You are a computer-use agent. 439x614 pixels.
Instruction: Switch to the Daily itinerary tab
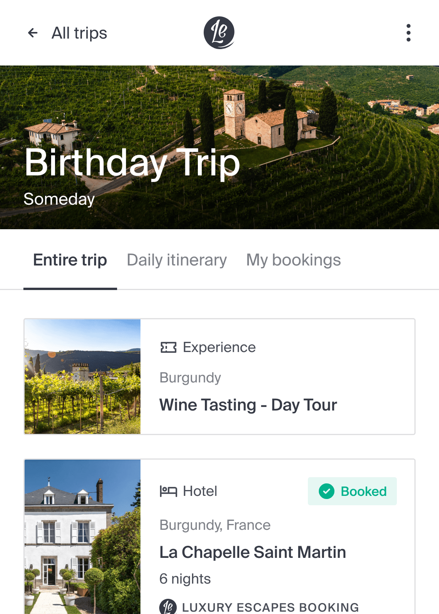[177, 260]
